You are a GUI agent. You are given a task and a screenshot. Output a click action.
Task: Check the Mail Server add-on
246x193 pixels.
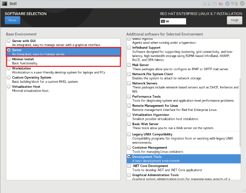(x=129, y=65)
